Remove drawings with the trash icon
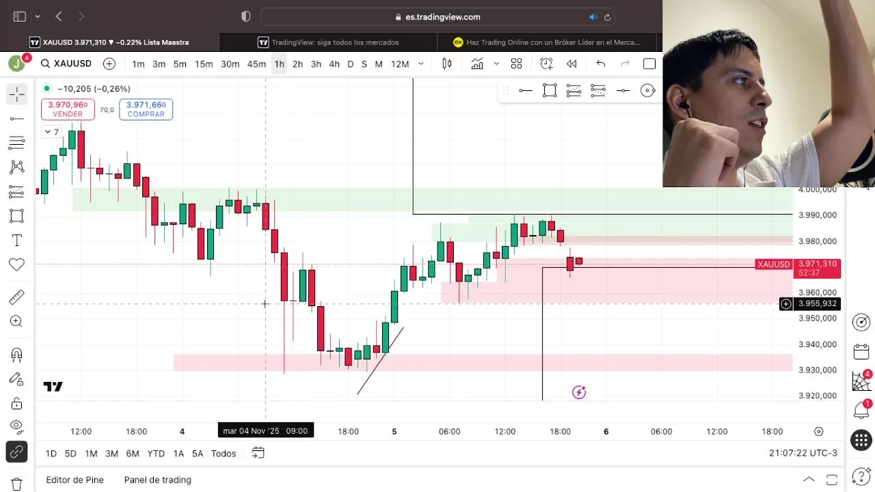Image resolution: width=875 pixels, height=492 pixels. tap(17, 484)
